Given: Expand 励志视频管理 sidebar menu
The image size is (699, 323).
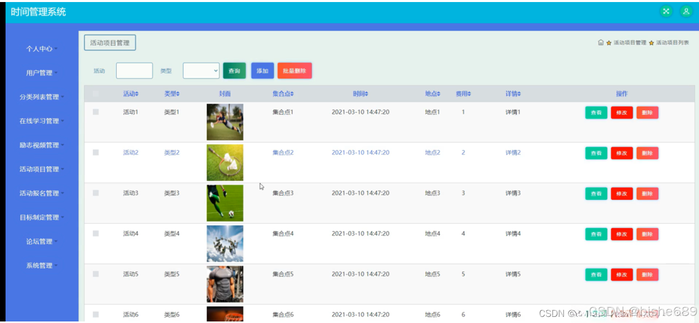Looking at the screenshot, I should (x=42, y=145).
